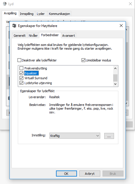The image size is (135, 184).
Task: Confirm with the OK button
Action: 66,174
